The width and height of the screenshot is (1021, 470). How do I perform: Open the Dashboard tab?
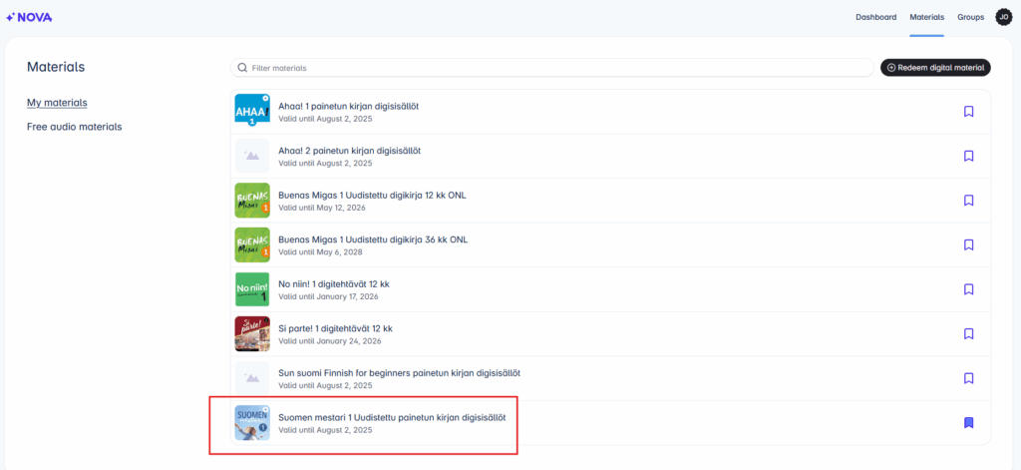coord(875,18)
